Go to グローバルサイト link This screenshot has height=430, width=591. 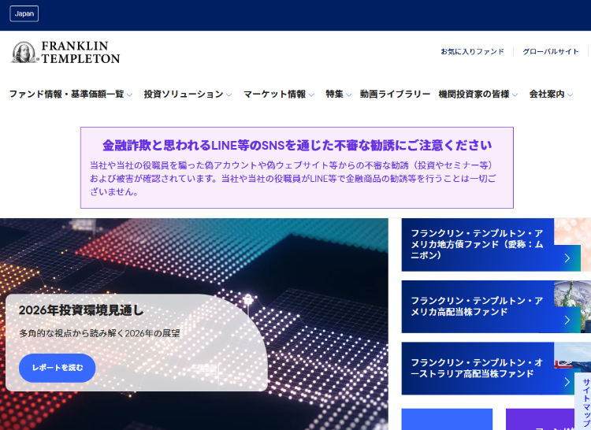tap(550, 52)
